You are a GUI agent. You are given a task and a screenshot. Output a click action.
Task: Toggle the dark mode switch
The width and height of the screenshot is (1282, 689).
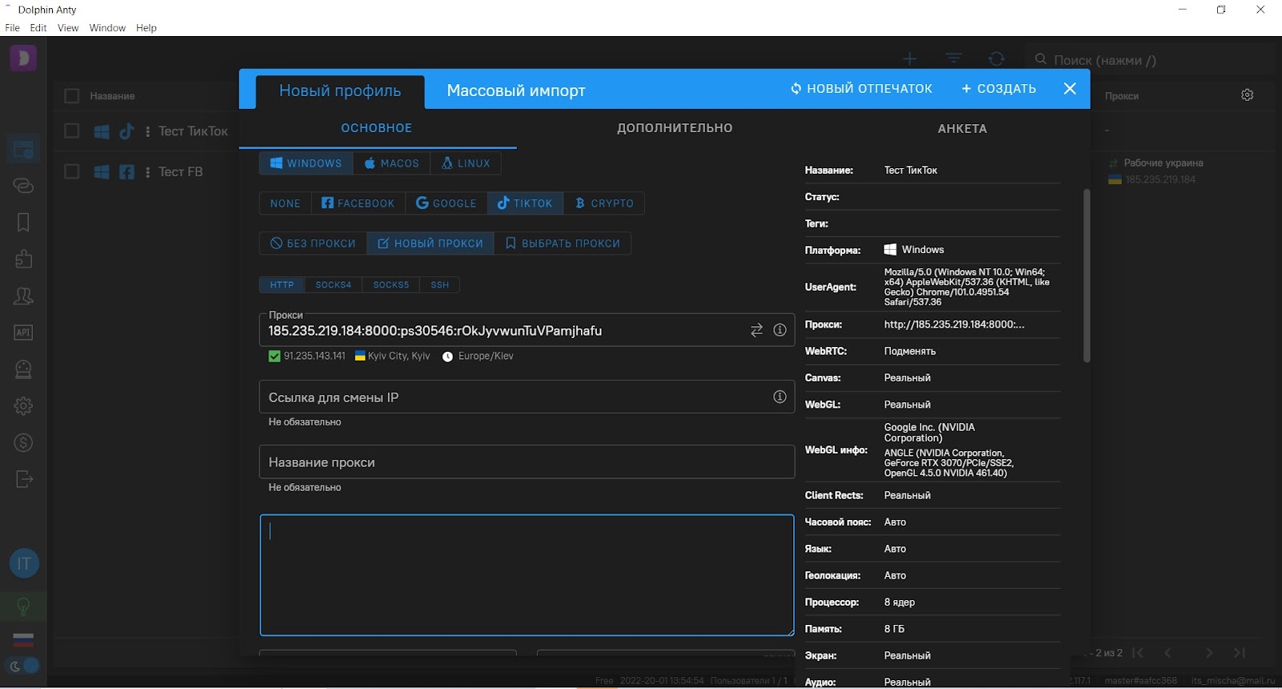pyautogui.click(x=24, y=666)
